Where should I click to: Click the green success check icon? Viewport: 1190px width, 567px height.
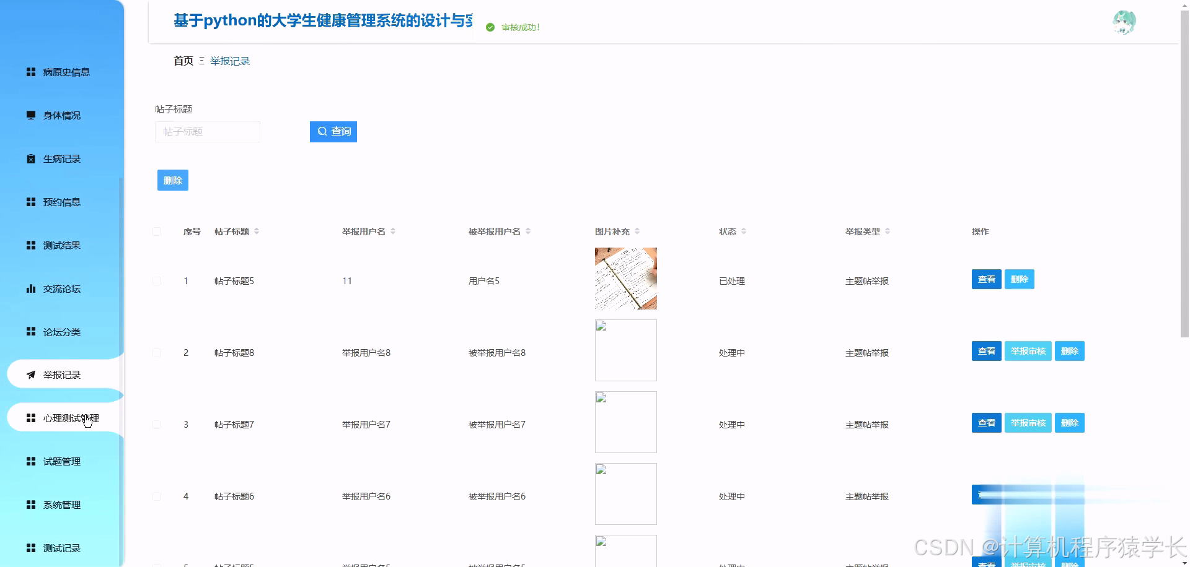490,27
